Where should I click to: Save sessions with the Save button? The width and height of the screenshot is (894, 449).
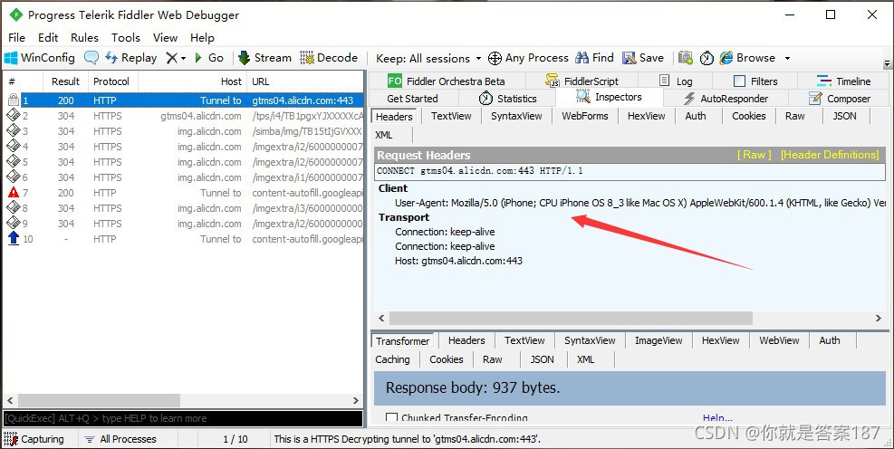(642, 58)
